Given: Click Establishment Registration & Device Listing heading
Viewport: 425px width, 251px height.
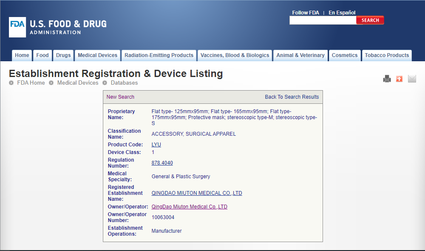Looking at the screenshot, I should (x=116, y=74).
